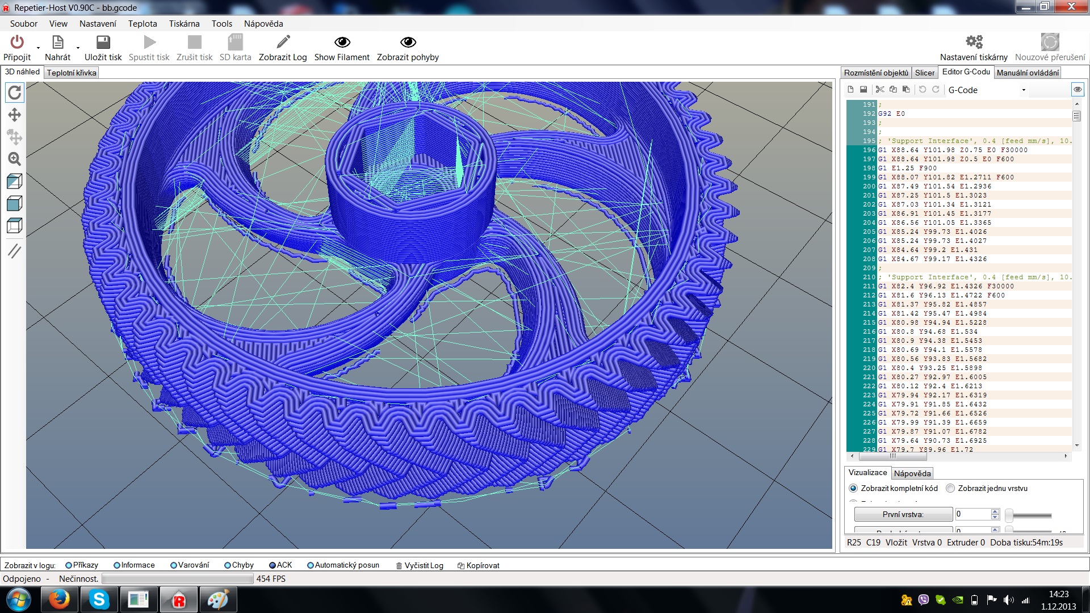Select the rotate view tool
The image size is (1090, 613).
(x=15, y=93)
